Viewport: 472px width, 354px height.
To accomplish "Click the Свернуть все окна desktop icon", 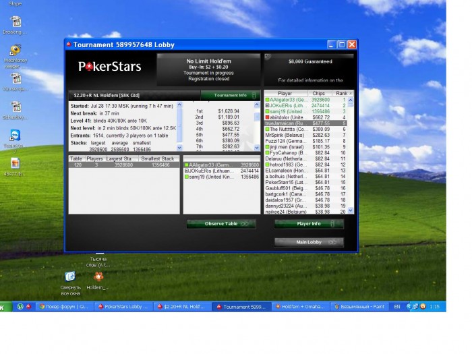I will (70, 276).
